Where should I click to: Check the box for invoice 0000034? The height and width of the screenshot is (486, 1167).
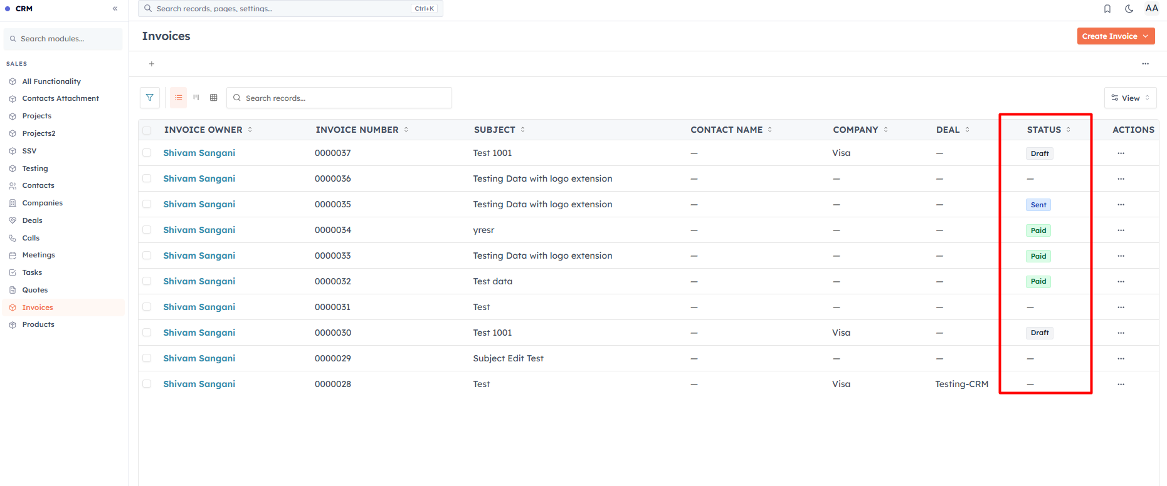(x=147, y=230)
